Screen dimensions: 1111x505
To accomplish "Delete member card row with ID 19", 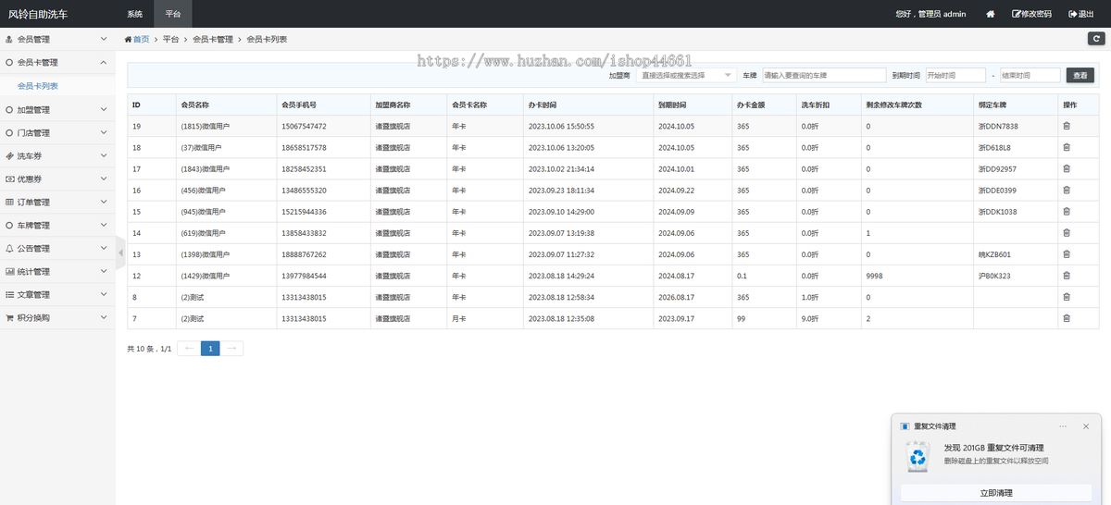I will 1066,126.
